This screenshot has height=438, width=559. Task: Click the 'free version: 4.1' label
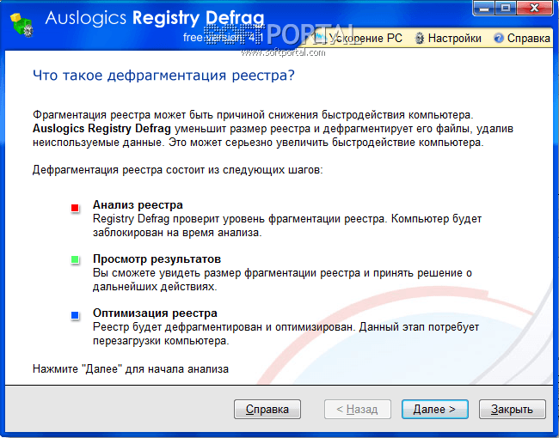pos(224,37)
